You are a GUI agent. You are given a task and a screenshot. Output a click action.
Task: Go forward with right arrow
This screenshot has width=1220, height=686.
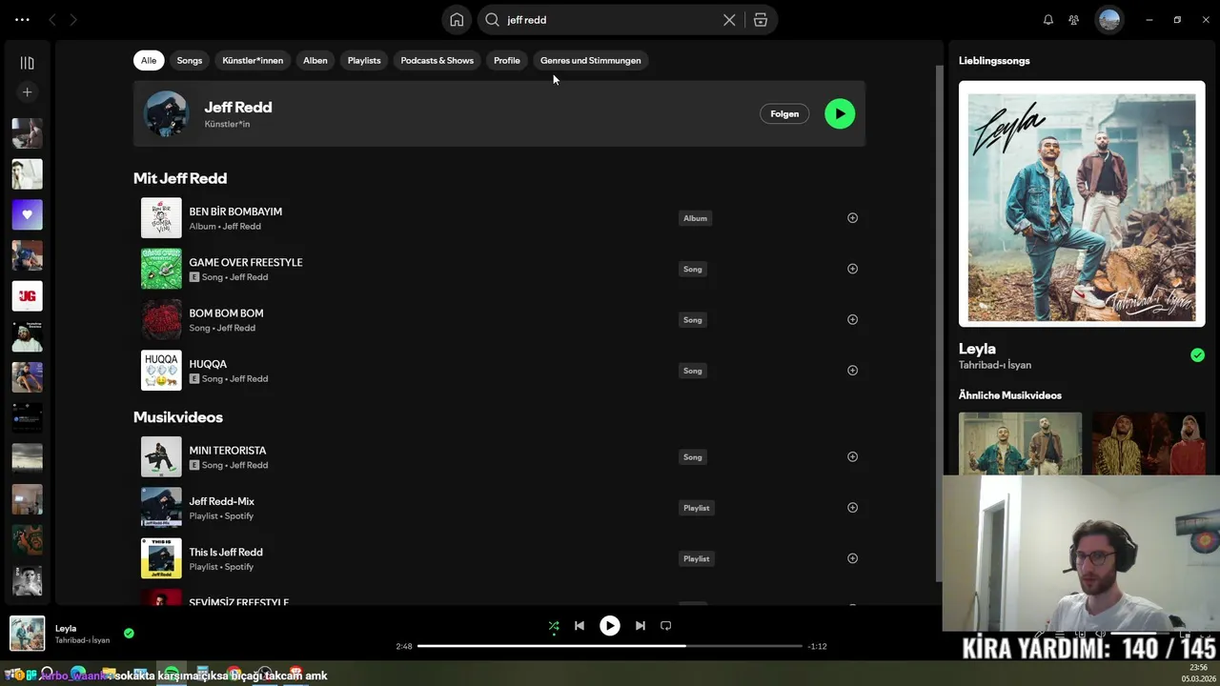[x=73, y=20]
